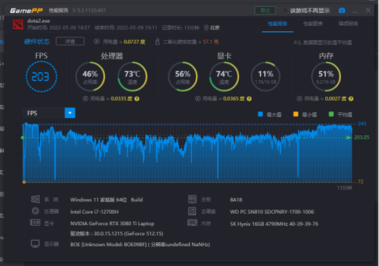This screenshot has width=379, height=266.
Task: Click the SK Hynix 16GB memory text
Action: [x=274, y=224]
